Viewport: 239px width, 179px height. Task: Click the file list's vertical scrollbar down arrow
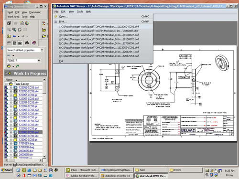pyautogui.click(x=44, y=157)
